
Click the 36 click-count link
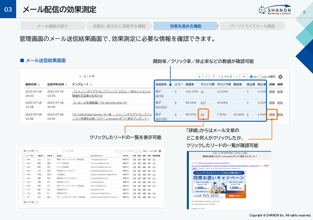pos(203,115)
